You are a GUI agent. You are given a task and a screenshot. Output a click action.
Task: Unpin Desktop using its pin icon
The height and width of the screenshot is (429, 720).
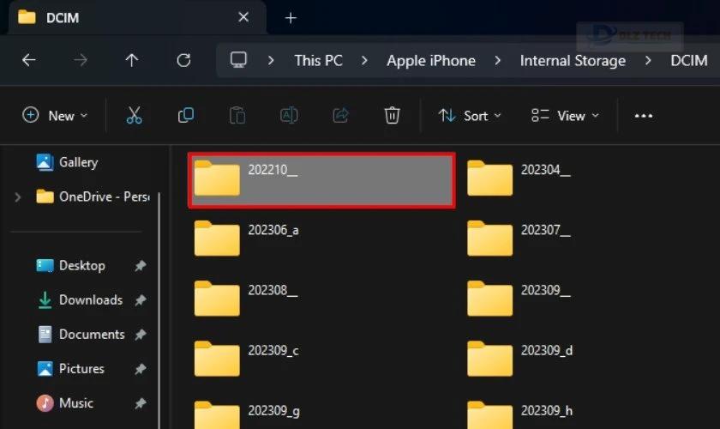141,266
